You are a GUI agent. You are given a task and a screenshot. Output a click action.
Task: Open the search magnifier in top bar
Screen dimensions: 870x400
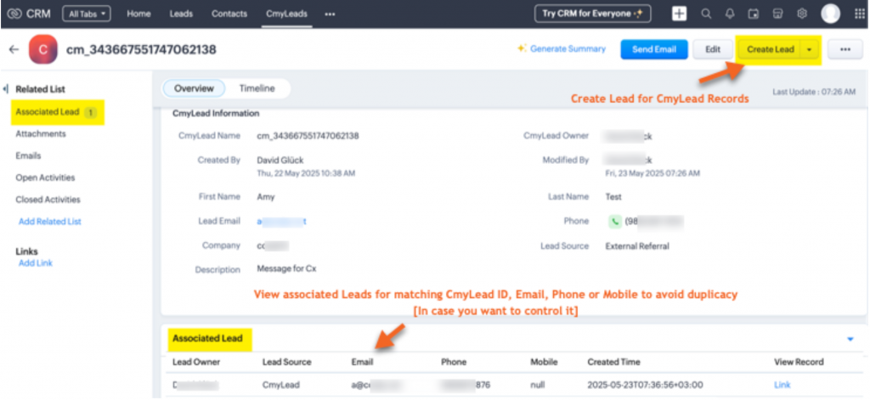[706, 14]
